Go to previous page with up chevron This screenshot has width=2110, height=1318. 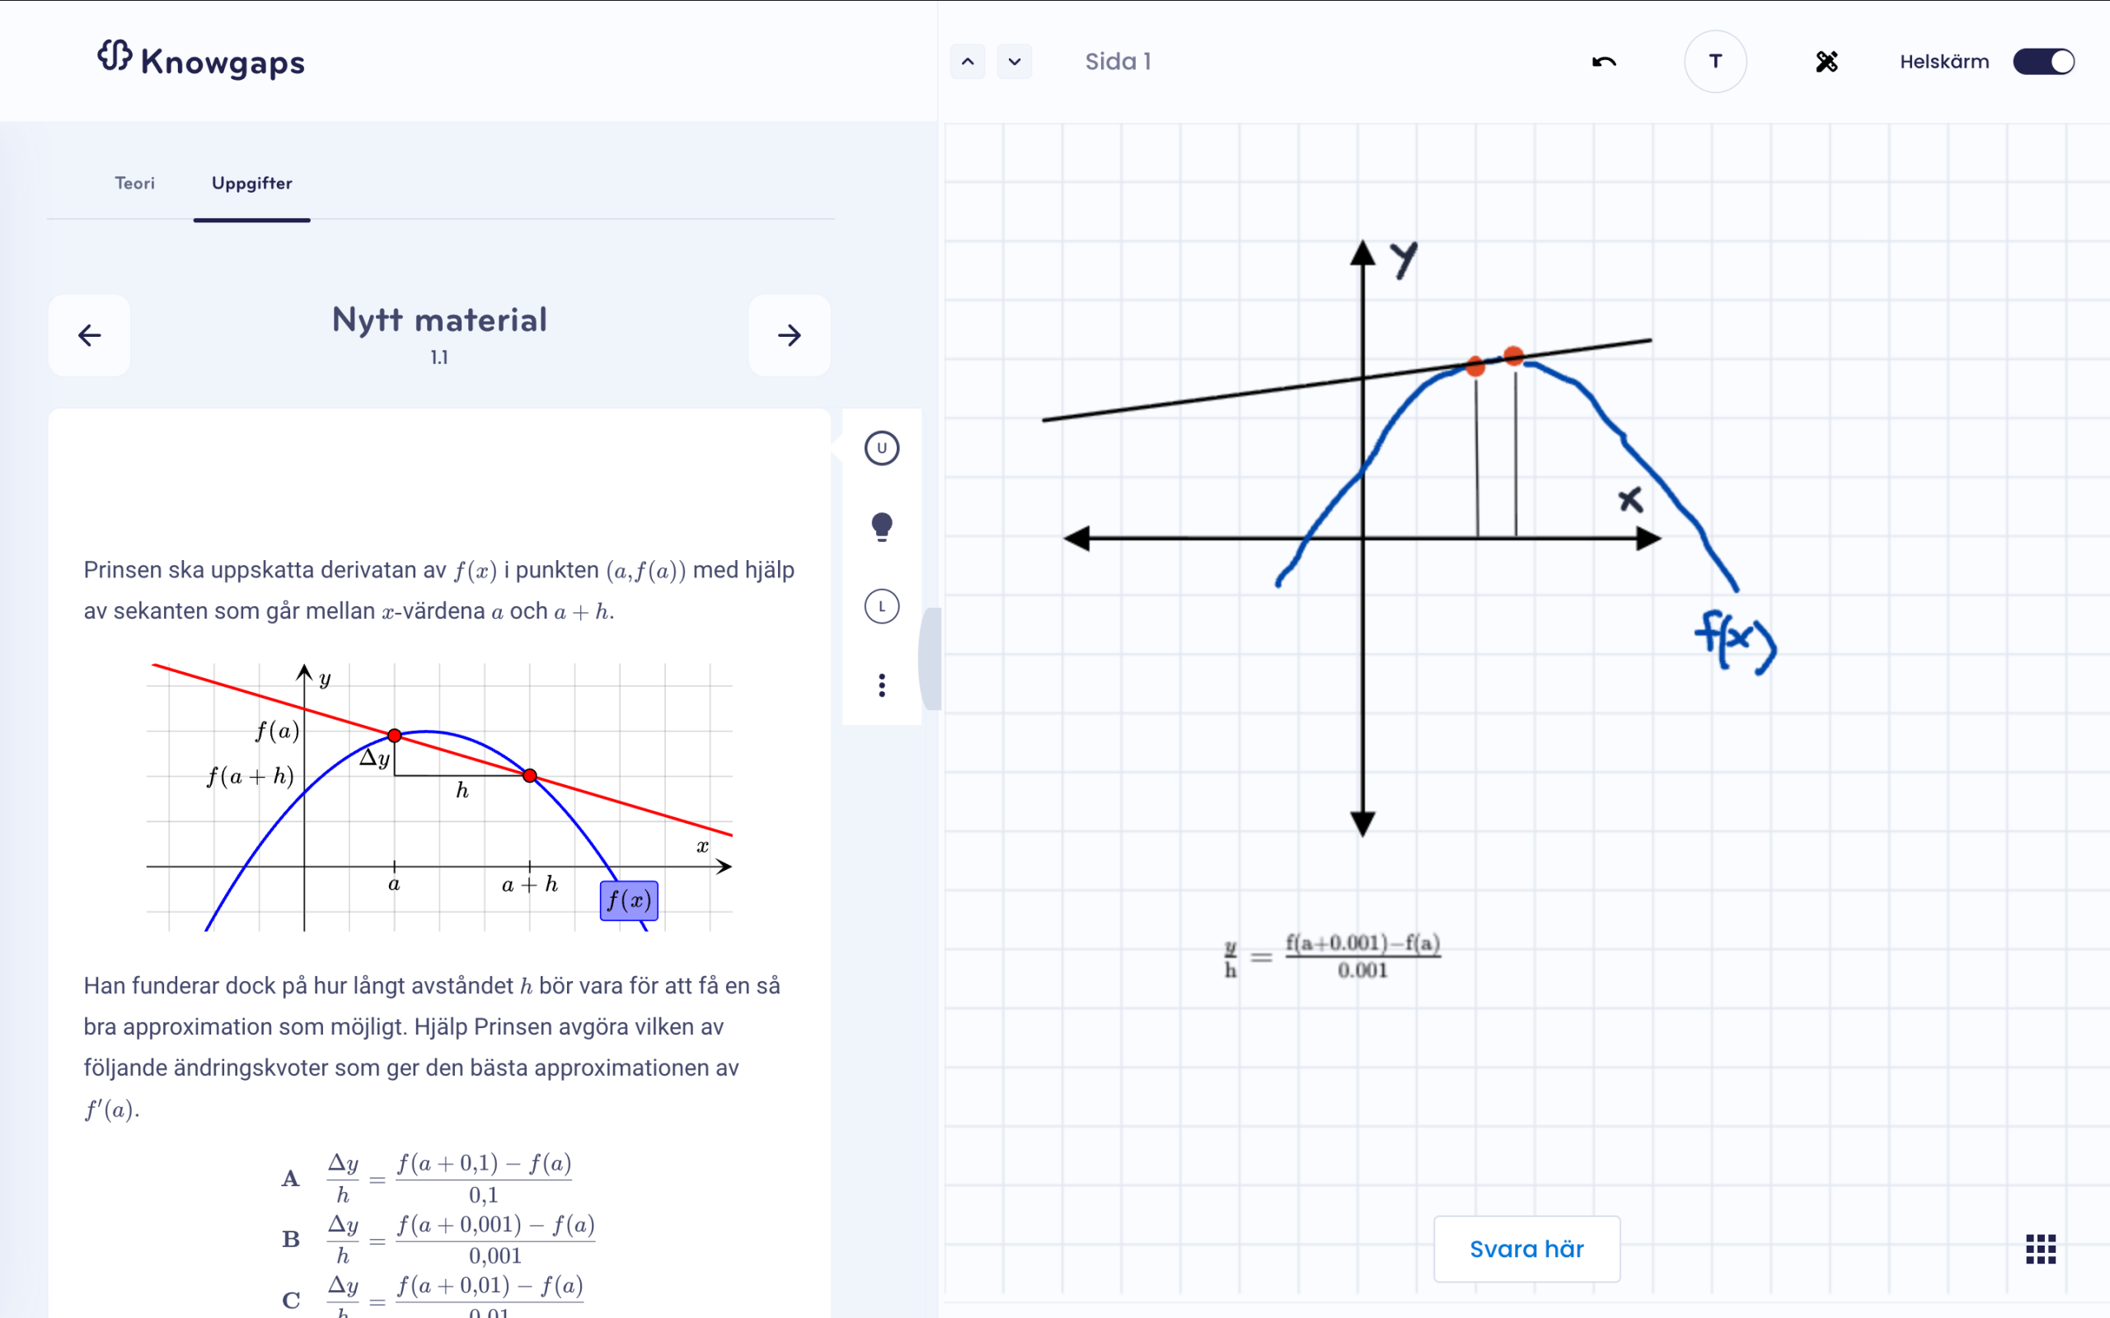(968, 62)
